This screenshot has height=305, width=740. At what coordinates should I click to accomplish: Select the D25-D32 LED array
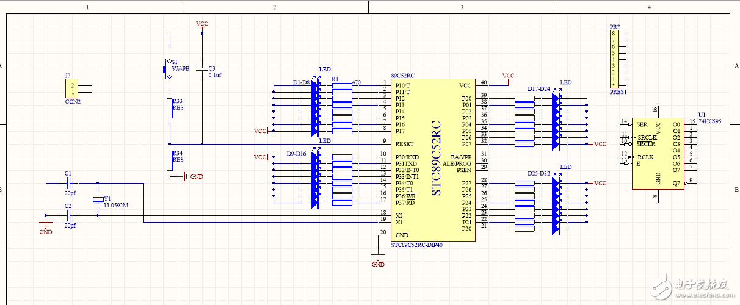point(556,205)
